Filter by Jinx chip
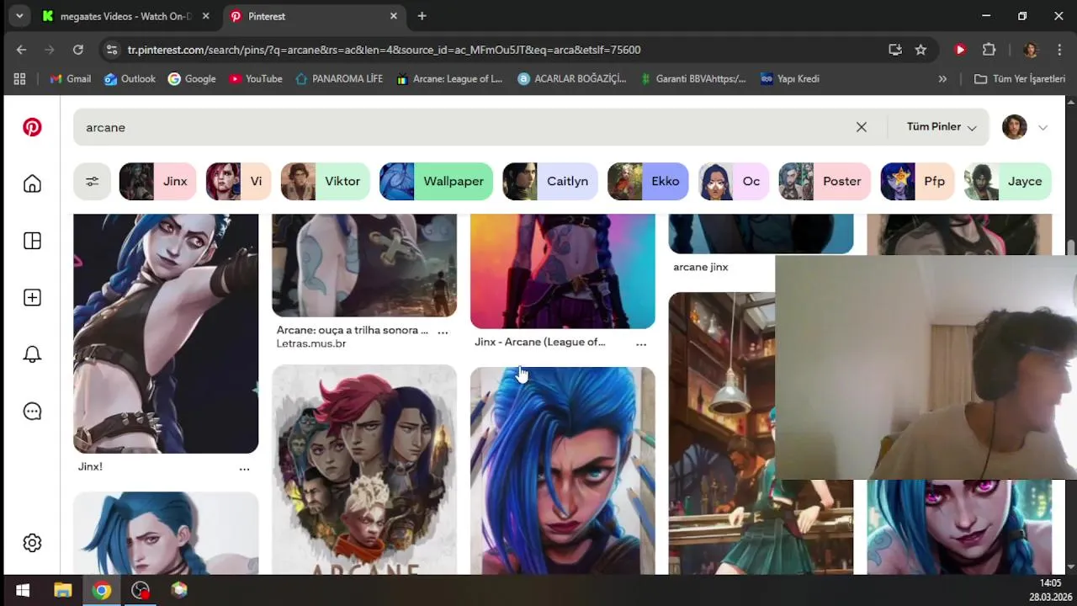Image resolution: width=1077 pixels, height=606 pixels. pyautogui.click(x=157, y=181)
